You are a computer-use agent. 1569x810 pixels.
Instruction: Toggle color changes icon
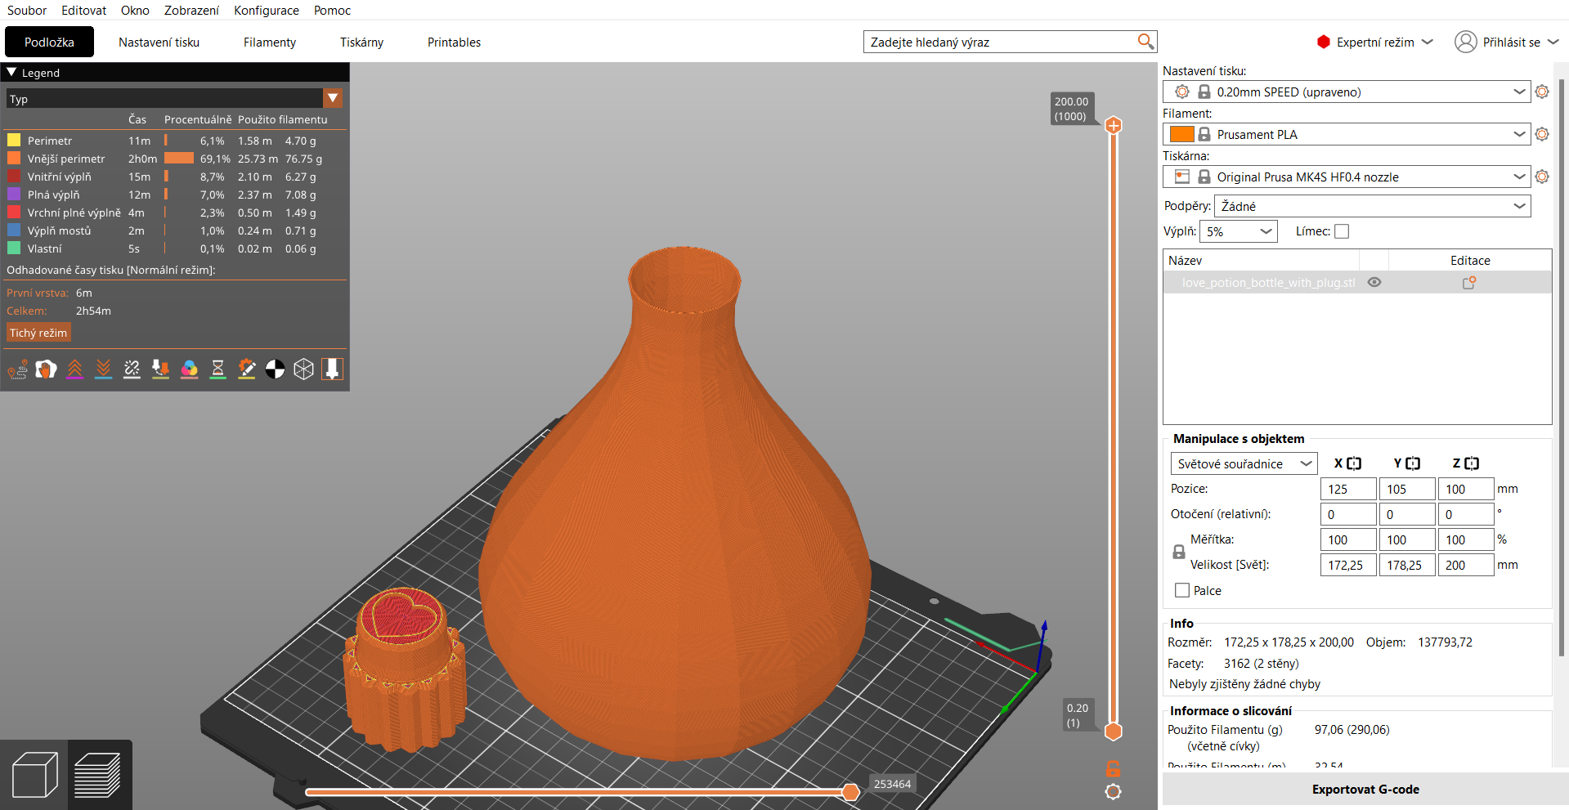(190, 369)
